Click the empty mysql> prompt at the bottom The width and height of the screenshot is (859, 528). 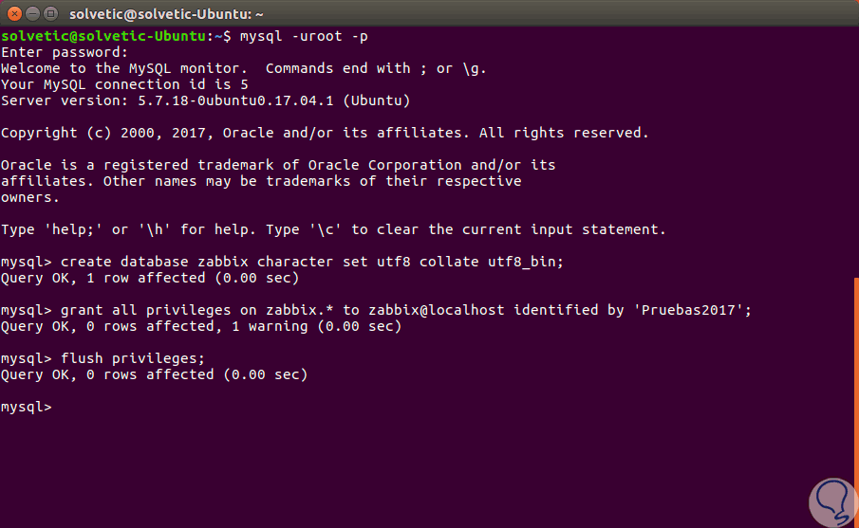27,407
